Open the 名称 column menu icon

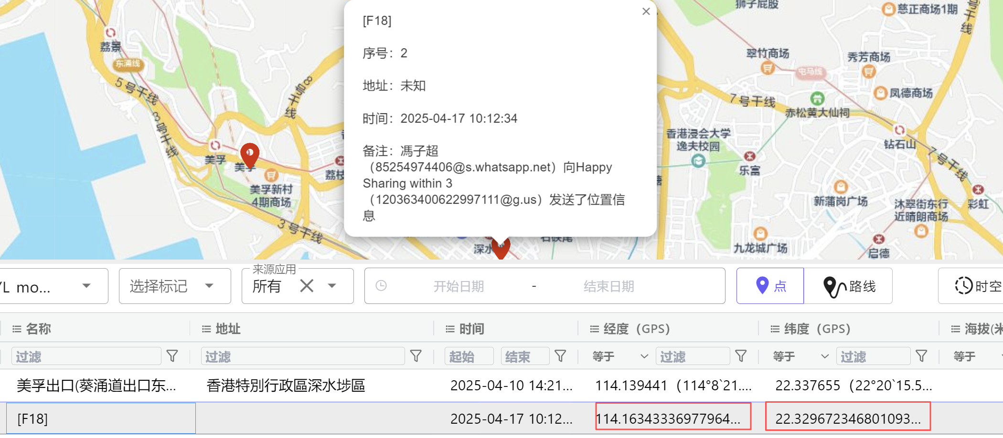coord(17,329)
